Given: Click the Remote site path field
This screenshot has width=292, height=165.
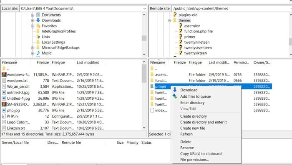Looking at the screenshot, I should click(x=232, y=9).
